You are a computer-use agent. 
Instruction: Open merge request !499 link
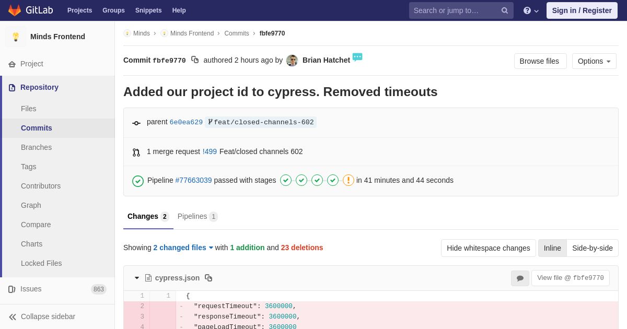coord(210,151)
